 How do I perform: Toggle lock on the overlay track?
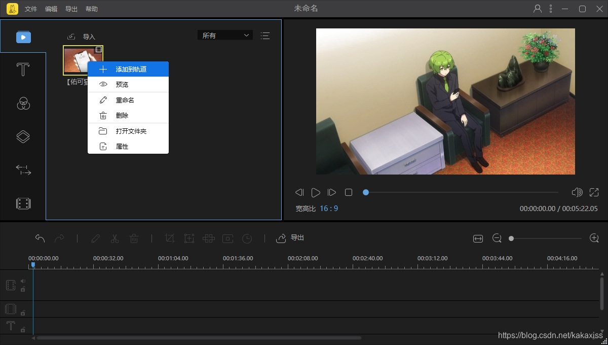coord(23,313)
